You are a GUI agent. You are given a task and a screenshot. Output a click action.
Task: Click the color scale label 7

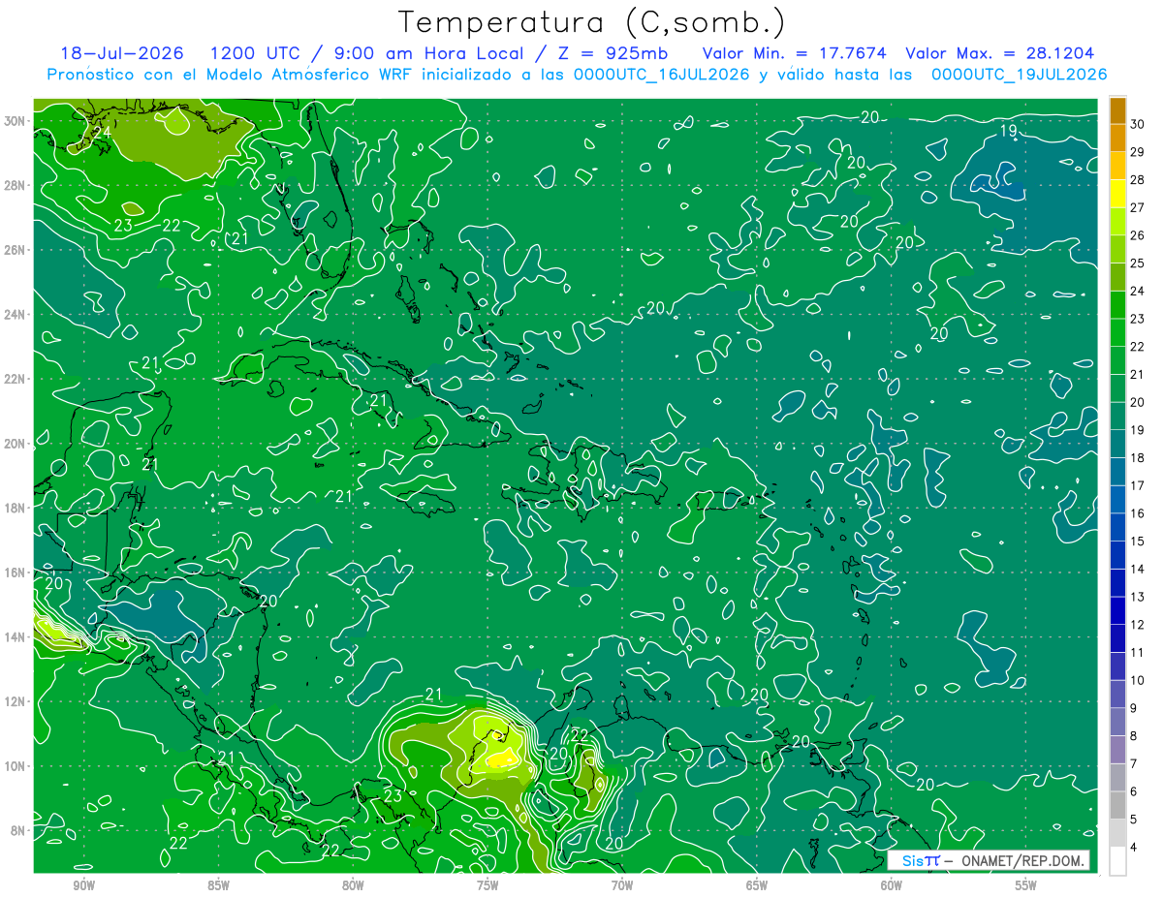(1135, 763)
